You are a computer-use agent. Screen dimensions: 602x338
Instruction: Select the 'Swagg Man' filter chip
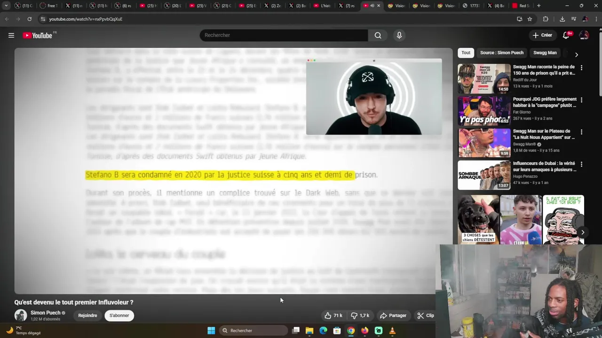click(x=545, y=53)
